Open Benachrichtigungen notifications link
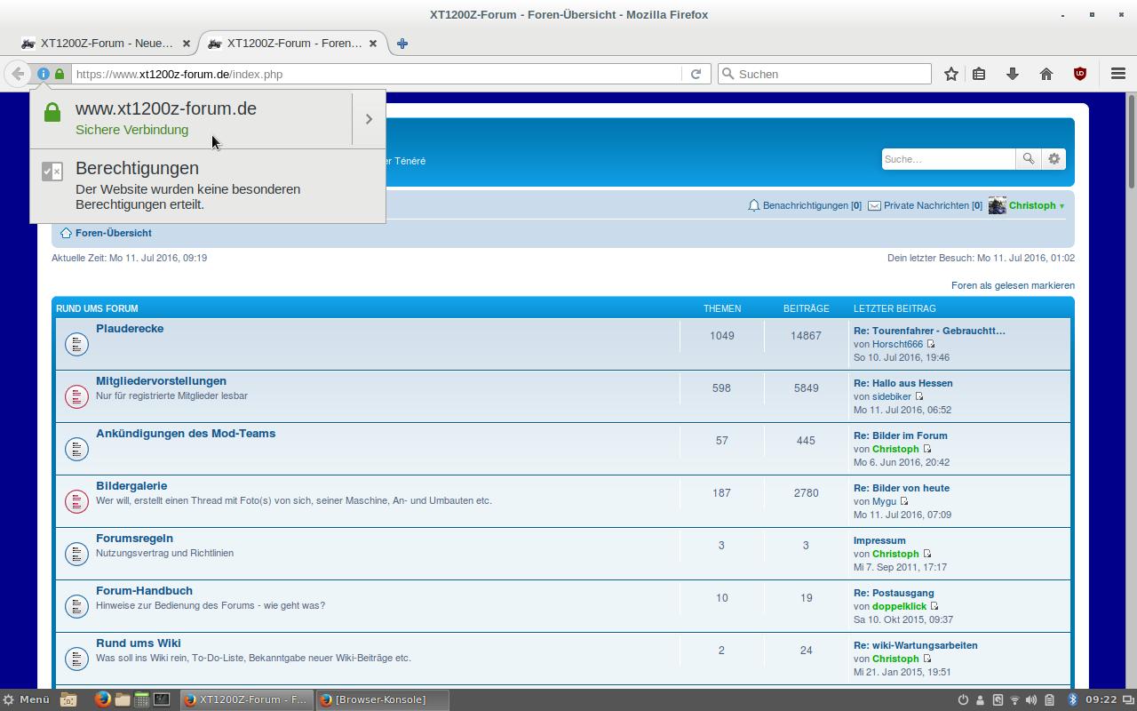1137x711 pixels. tap(805, 205)
